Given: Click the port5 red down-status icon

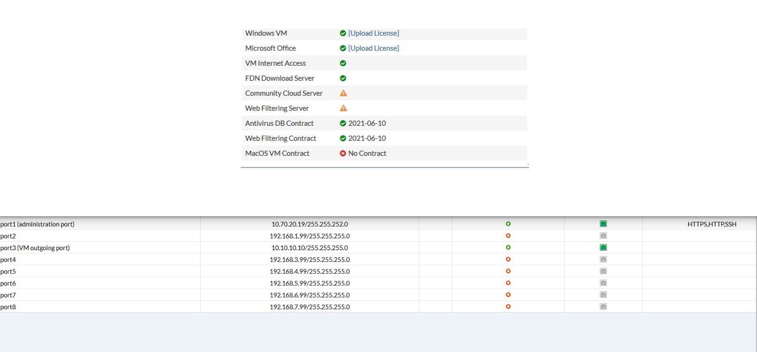Looking at the screenshot, I should [x=508, y=271].
